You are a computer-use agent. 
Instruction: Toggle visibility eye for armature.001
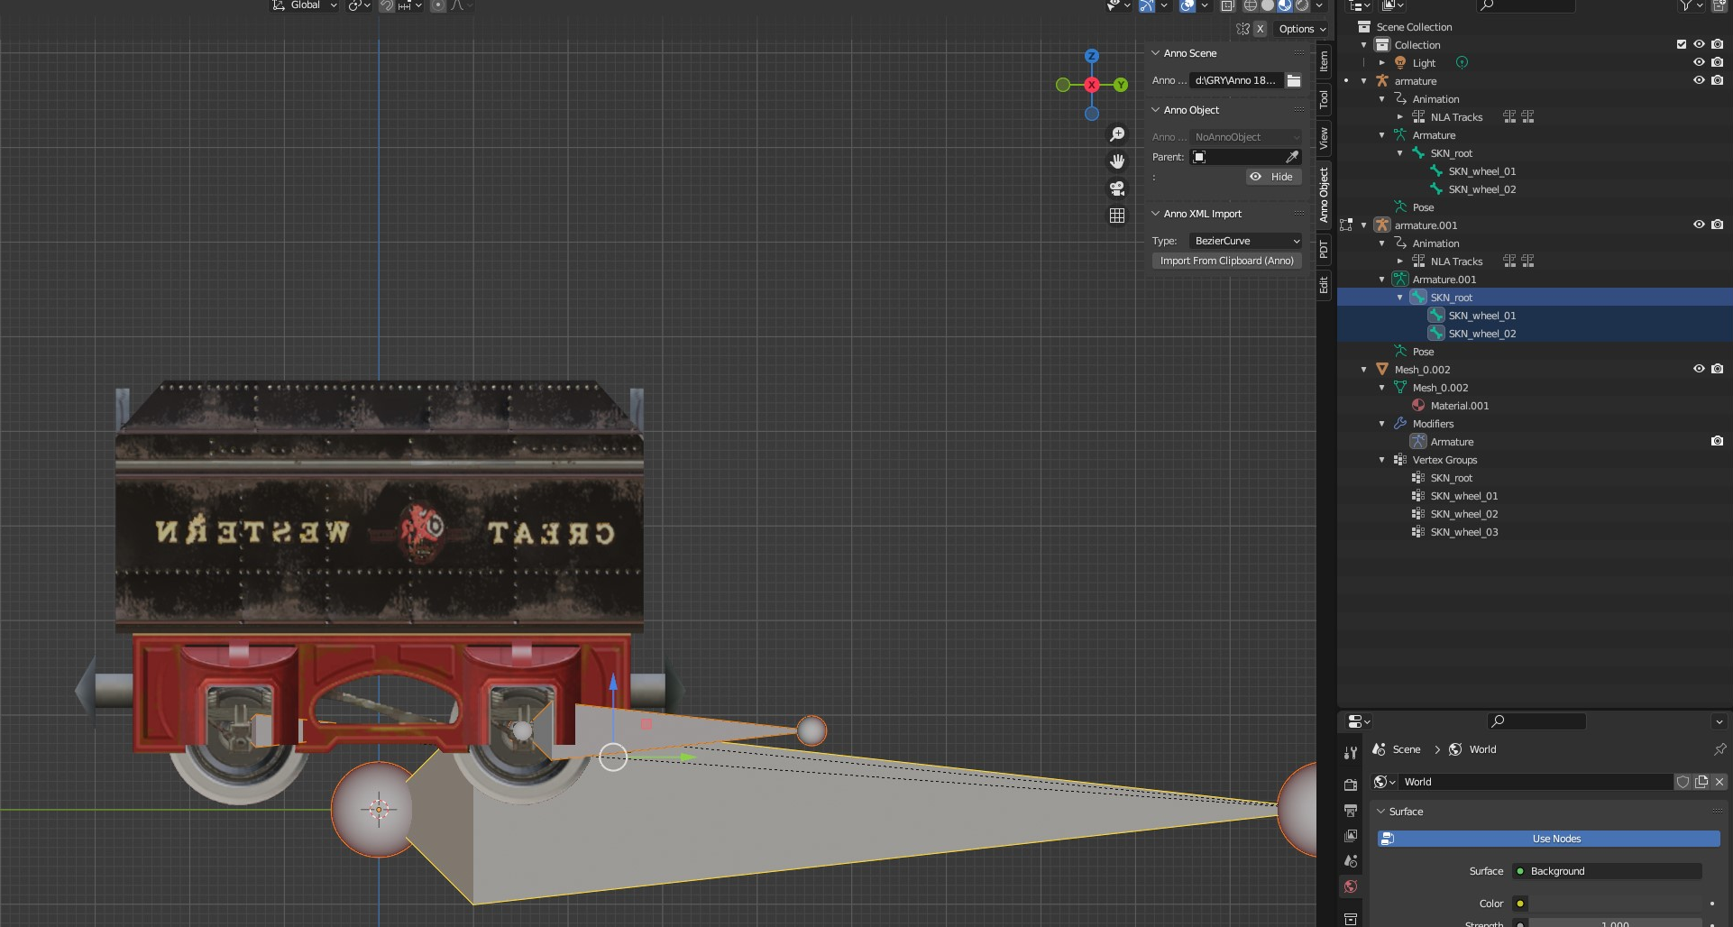coord(1699,225)
